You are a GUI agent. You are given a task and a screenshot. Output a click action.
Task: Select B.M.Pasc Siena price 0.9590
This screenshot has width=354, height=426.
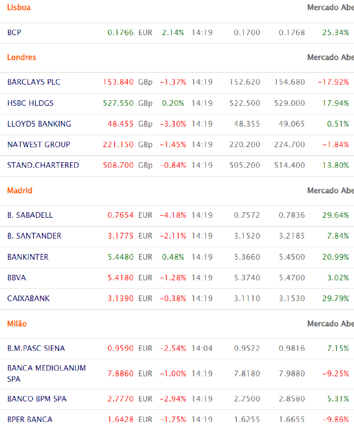click(120, 348)
